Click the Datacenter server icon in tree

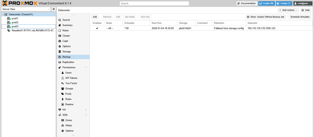tap(6, 14)
